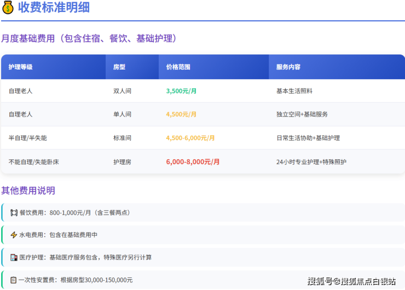405x290 pixels.
Task: Click the medical icon before 医疗护理
Action: (x=14, y=257)
